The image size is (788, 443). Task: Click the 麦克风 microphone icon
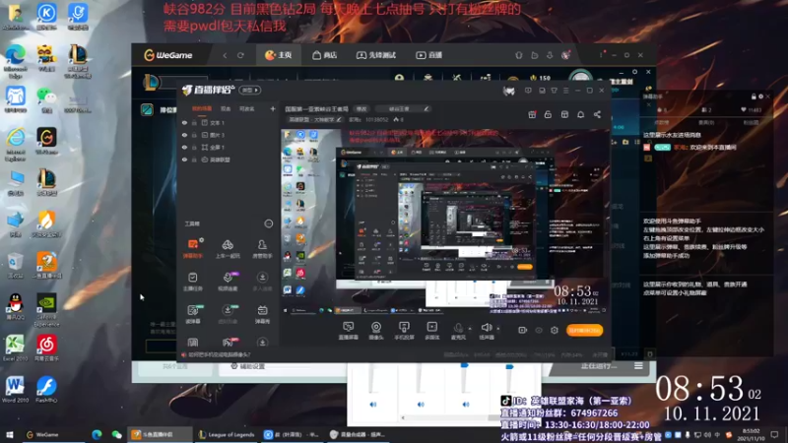click(458, 330)
